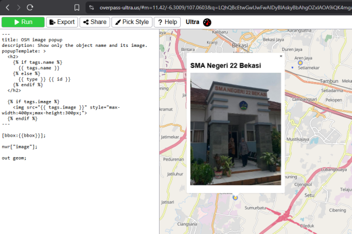This screenshot has height=234, width=352.
Task: Click the title line in editor
Action: (x=32, y=40)
